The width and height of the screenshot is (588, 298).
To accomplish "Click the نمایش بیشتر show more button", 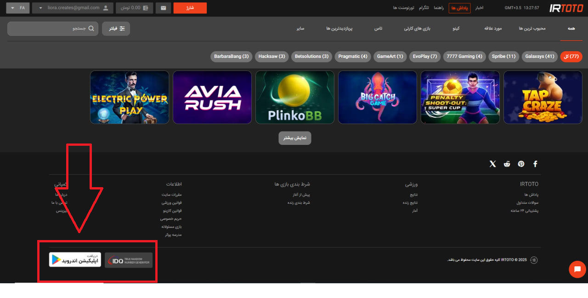I will pyautogui.click(x=294, y=138).
